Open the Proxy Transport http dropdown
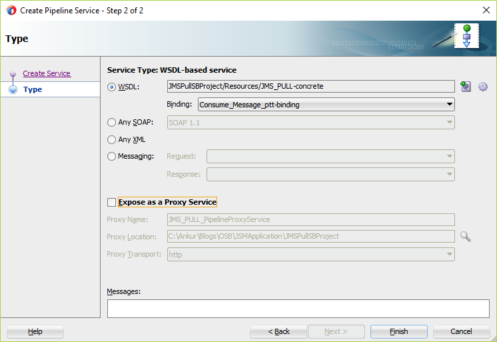The image size is (497, 342). 311,255
